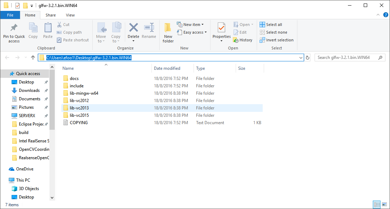Navigate up to the parent folder
390x209 pixels.
[x=33, y=57]
